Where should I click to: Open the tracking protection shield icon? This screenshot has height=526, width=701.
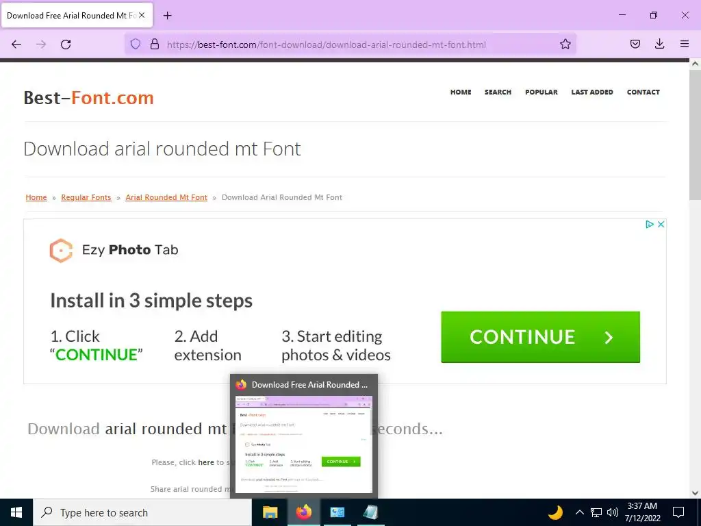click(x=136, y=44)
